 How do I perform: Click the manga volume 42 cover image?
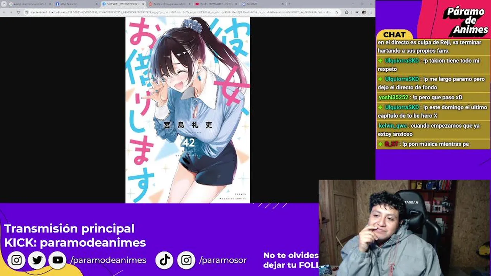point(188,110)
